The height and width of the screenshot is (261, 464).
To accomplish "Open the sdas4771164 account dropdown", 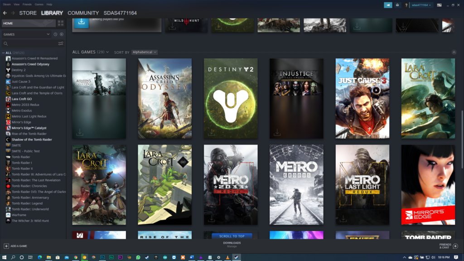I will pyautogui.click(x=421, y=5).
